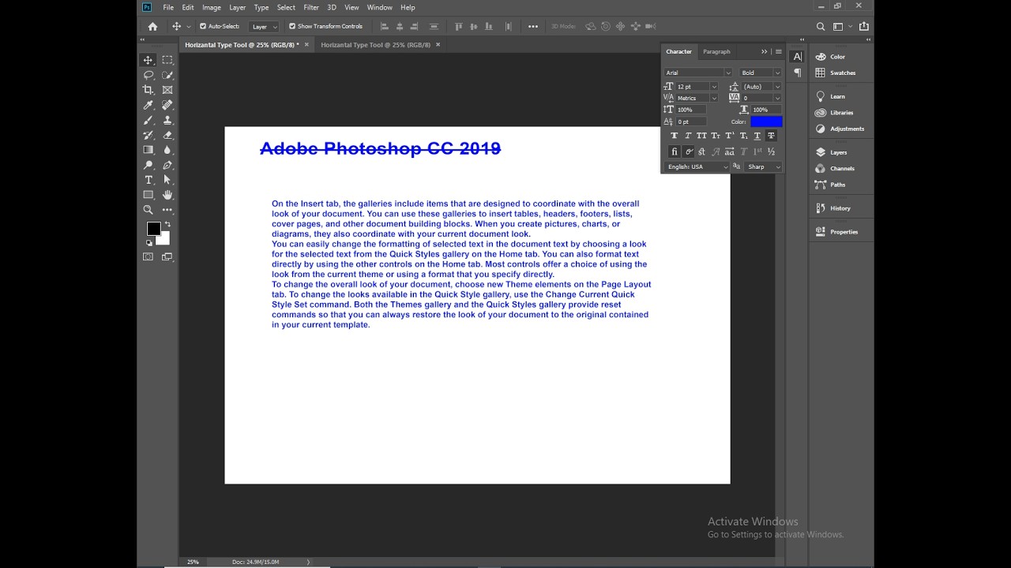Screen dimensions: 1011x568
Task: Open the Libraries panel
Action: click(841, 113)
